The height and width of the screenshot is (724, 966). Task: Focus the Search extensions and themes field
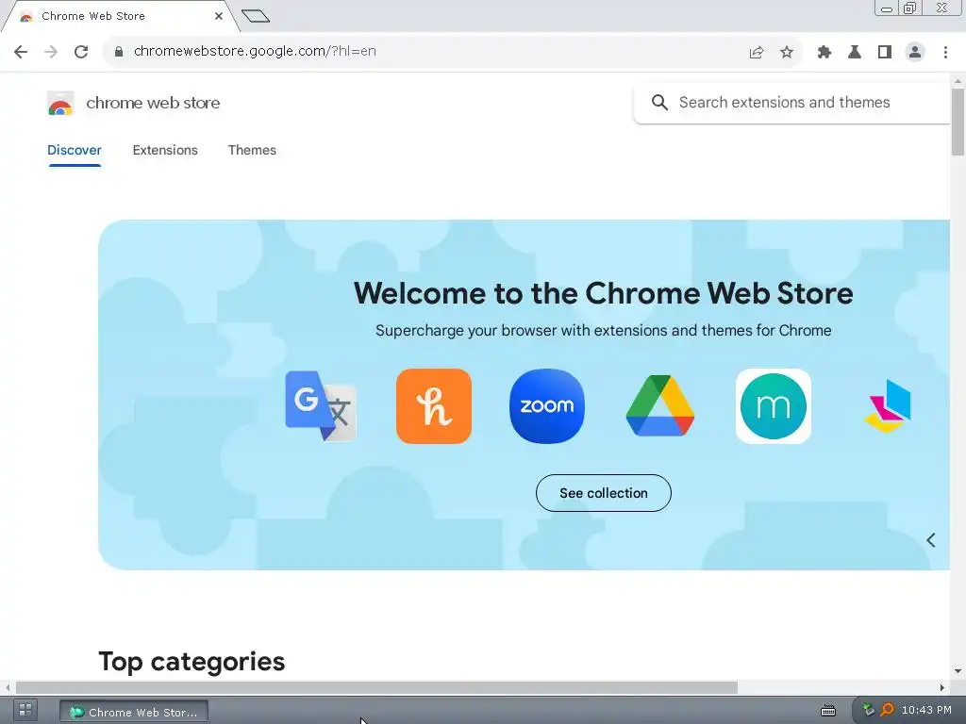click(x=791, y=102)
